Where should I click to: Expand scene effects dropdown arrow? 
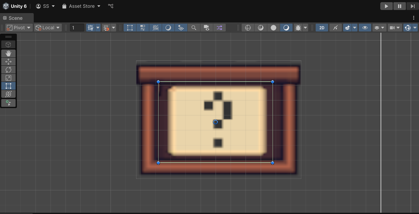(355, 28)
